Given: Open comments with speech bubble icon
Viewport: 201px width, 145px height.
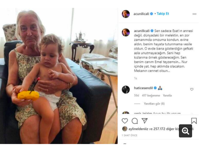Looking at the screenshot, I should (x=135, y=121).
